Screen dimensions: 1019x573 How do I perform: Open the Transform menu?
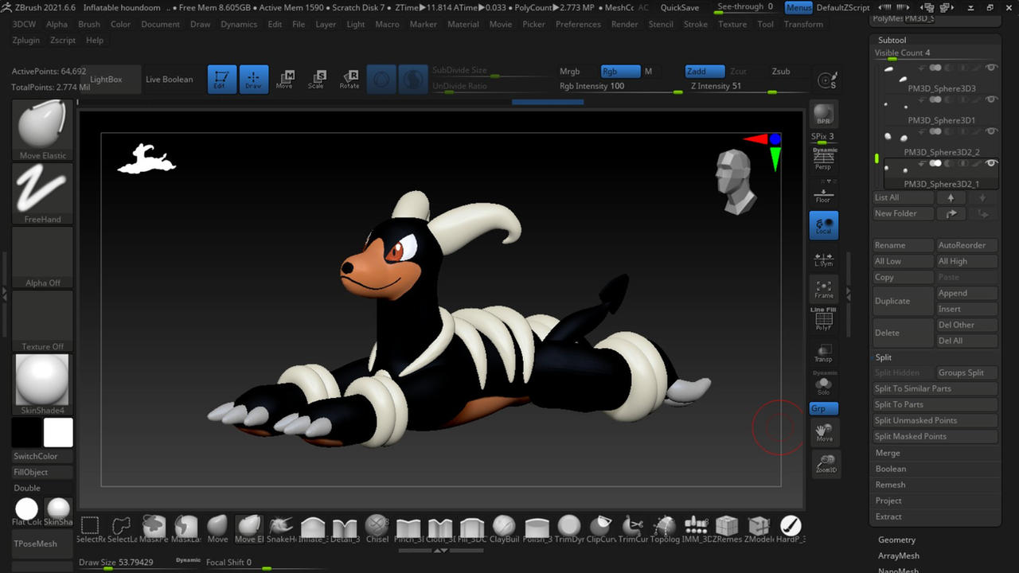coord(803,24)
